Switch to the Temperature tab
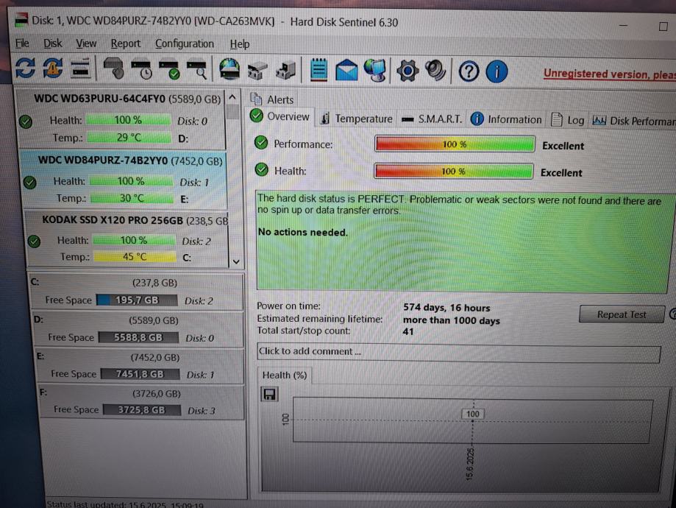Image resolution: width=676 pixels, height=508 pixels. point(357,119)
